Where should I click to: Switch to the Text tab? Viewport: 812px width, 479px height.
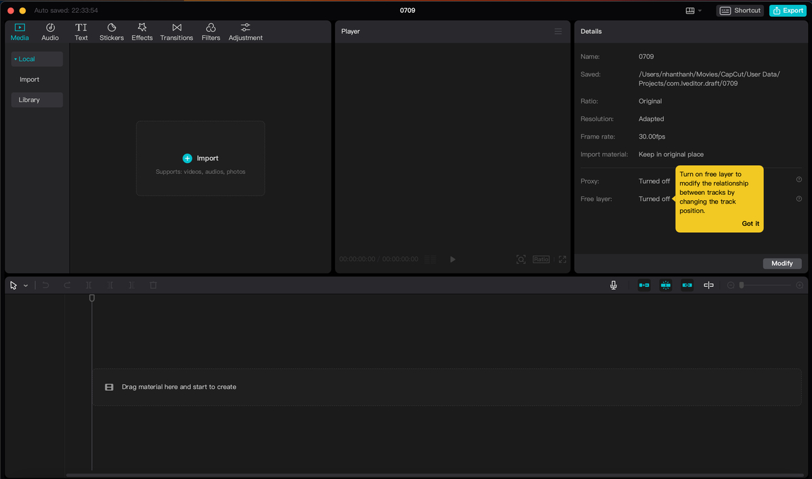point(81,32)
